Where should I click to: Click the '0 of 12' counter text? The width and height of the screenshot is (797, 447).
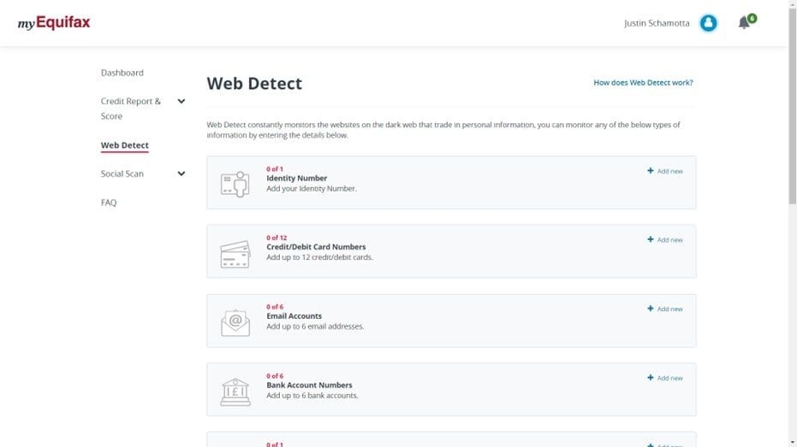(x=277, y=238)
